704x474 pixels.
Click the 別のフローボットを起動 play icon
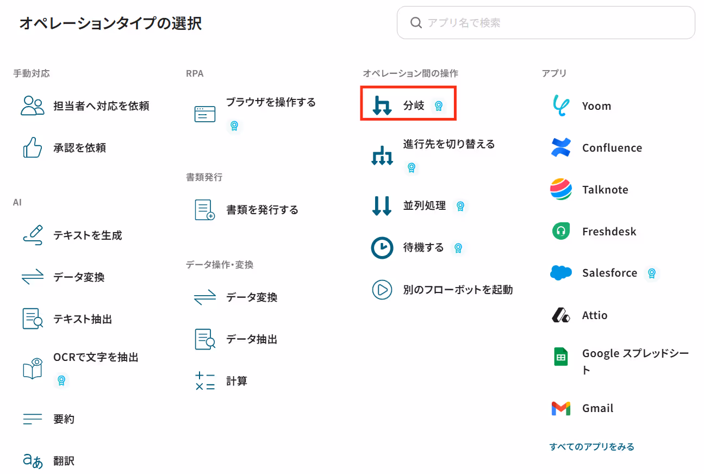click(382, 290)
